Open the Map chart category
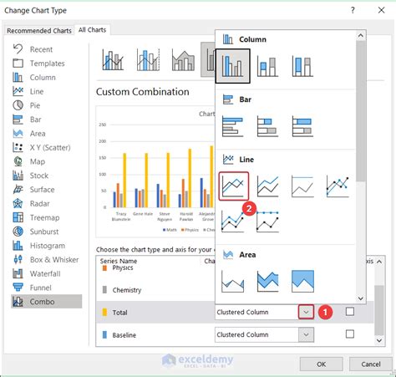This screenshot has height=377, width=396. click(47, 161)
